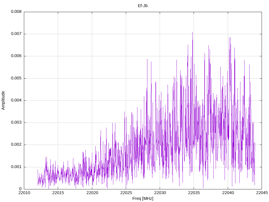Click y-axis tick value 0.007
Viewport: 269px width, 202px height.
tap(16, 34)
